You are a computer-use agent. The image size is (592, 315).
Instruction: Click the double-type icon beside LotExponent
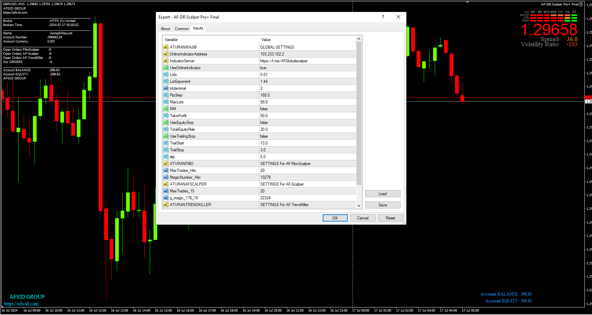pyautogui.click(x=165, y=81)
